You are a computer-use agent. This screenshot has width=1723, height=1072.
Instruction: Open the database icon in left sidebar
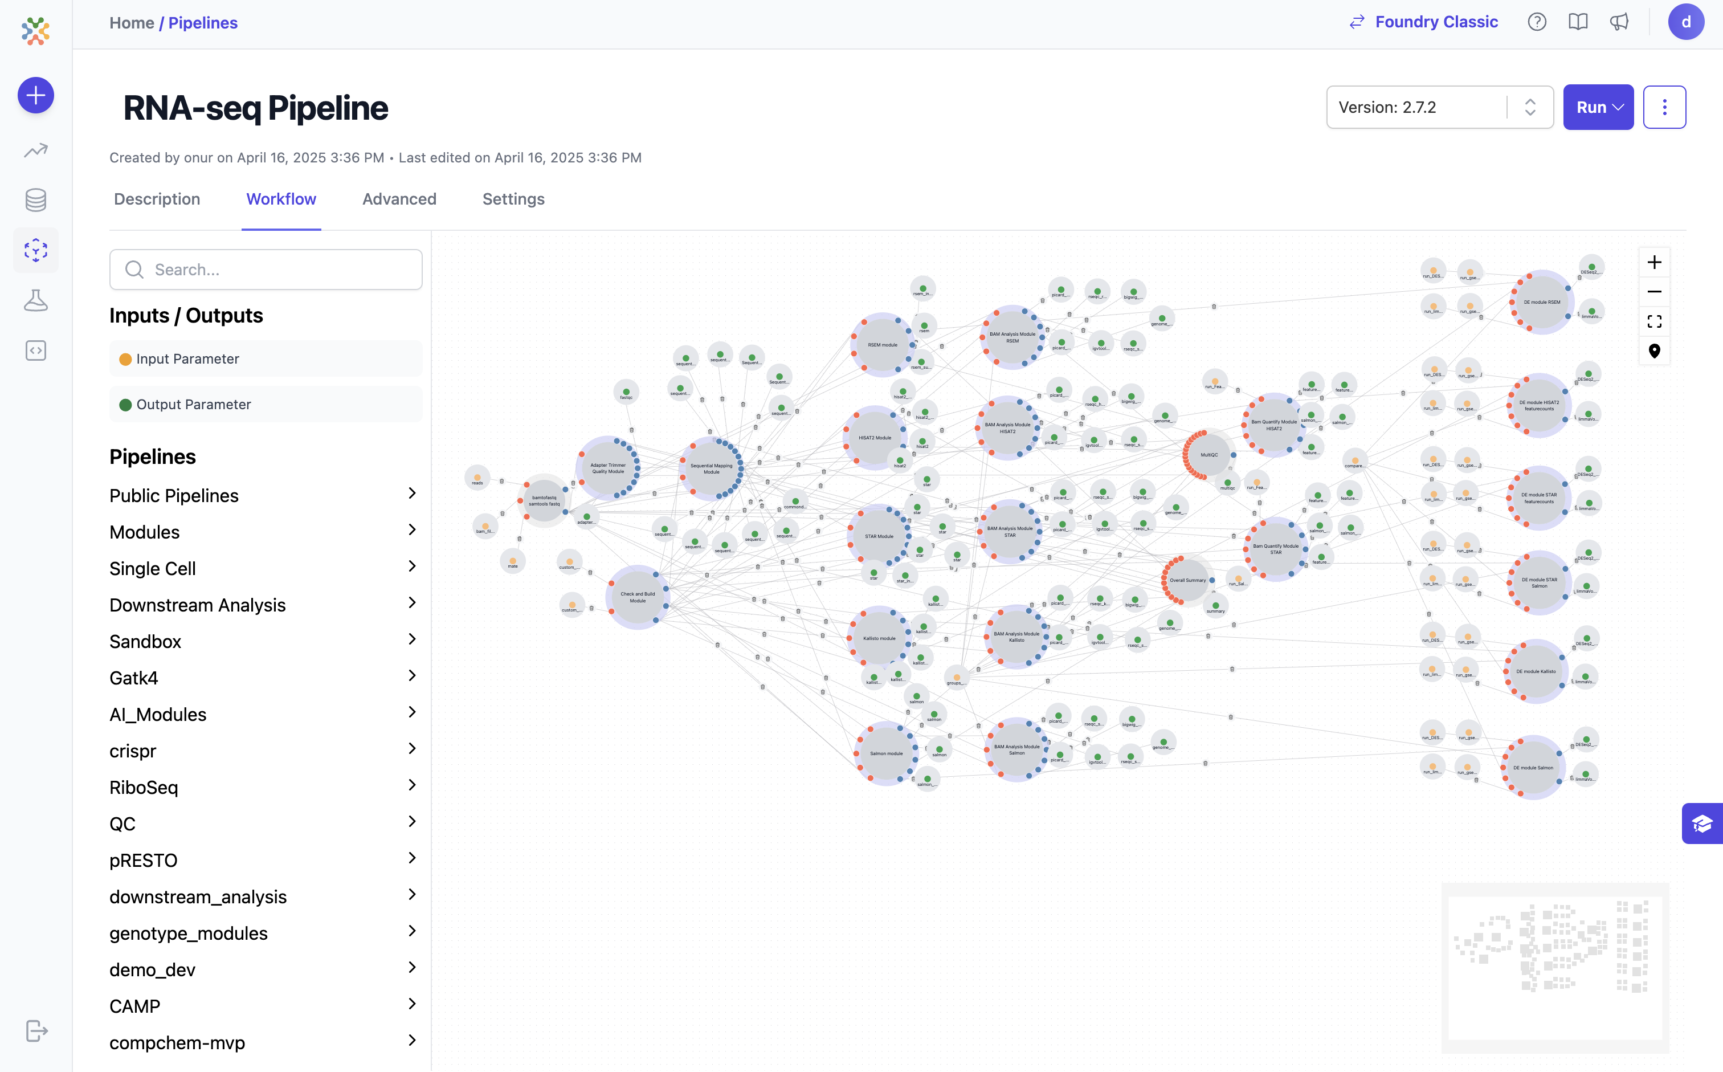click(35, 200)
